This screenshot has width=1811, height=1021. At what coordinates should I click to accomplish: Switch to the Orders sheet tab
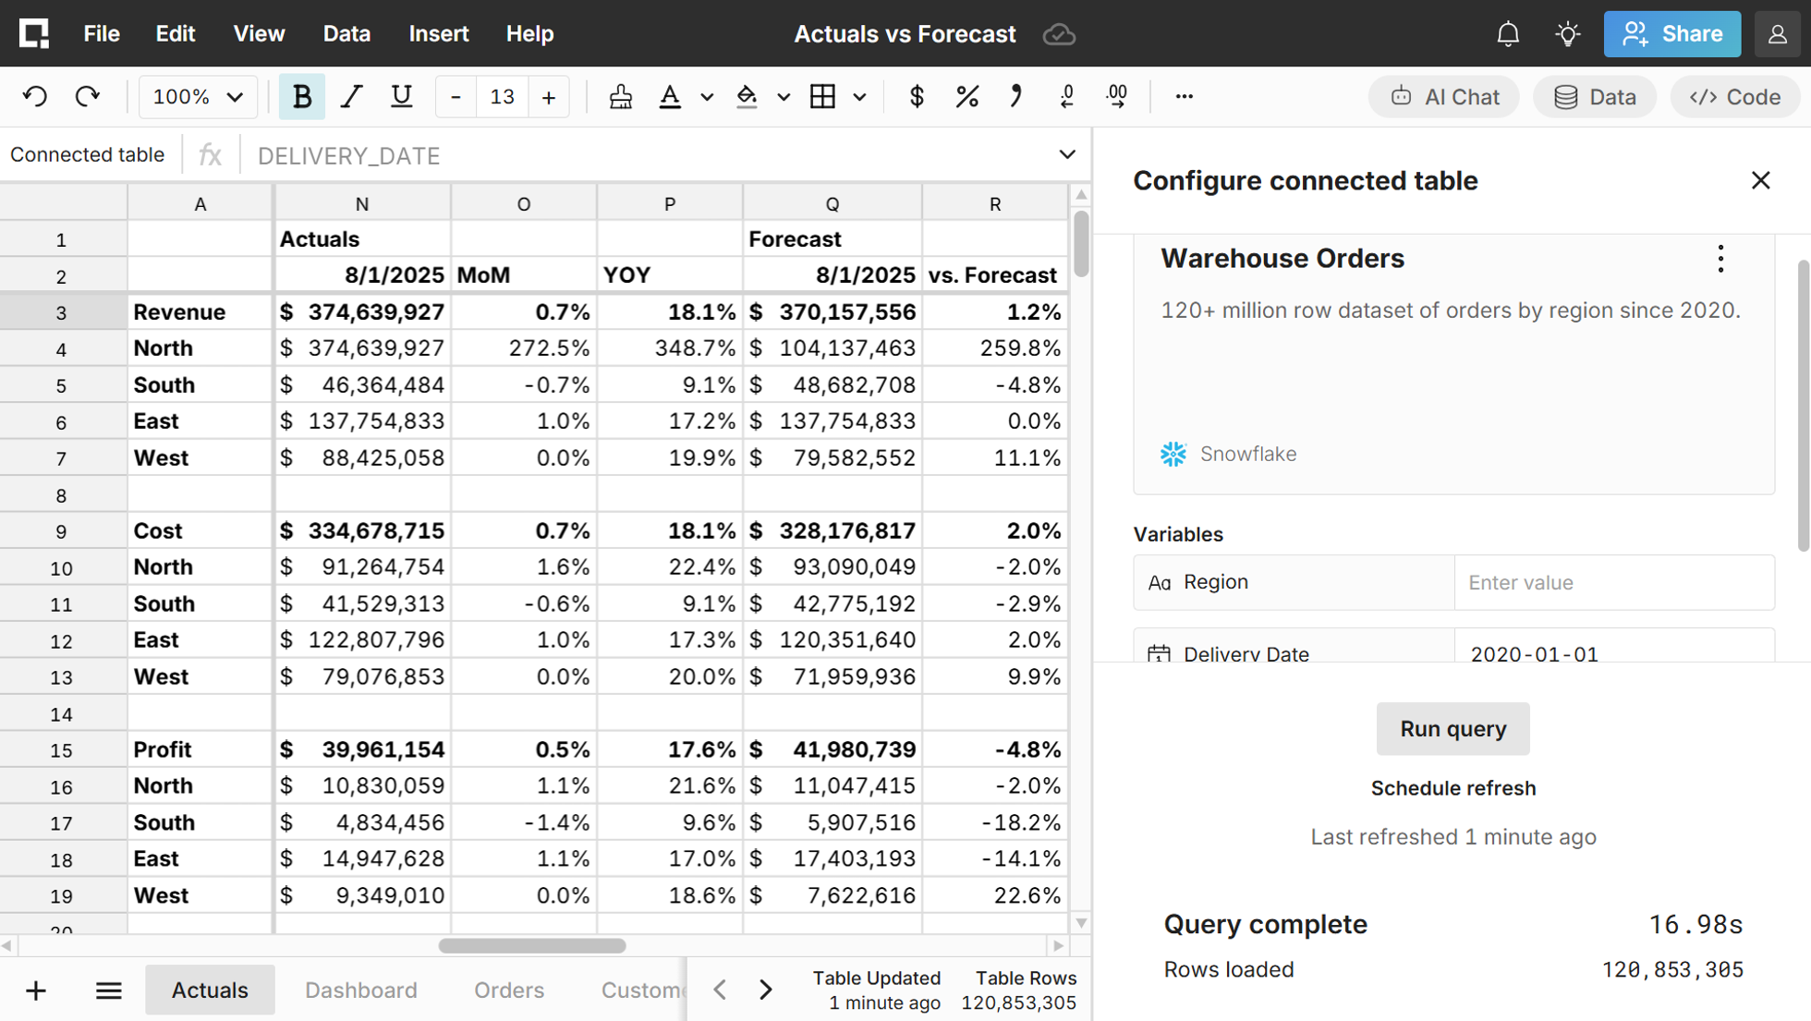coord(509,991)
